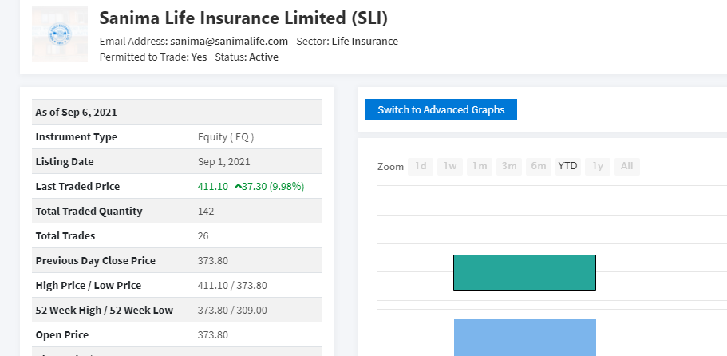The image size is (727, 356).
Task: Click the Previous Day Close Price label
Action: (x=96, y=260)
